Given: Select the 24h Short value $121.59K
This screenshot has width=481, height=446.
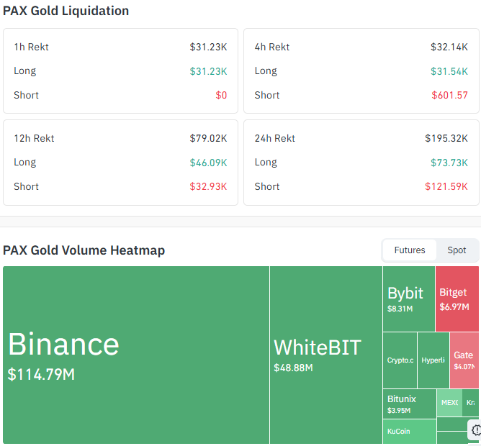Looking at the screenshot, I should click(446, 186).
